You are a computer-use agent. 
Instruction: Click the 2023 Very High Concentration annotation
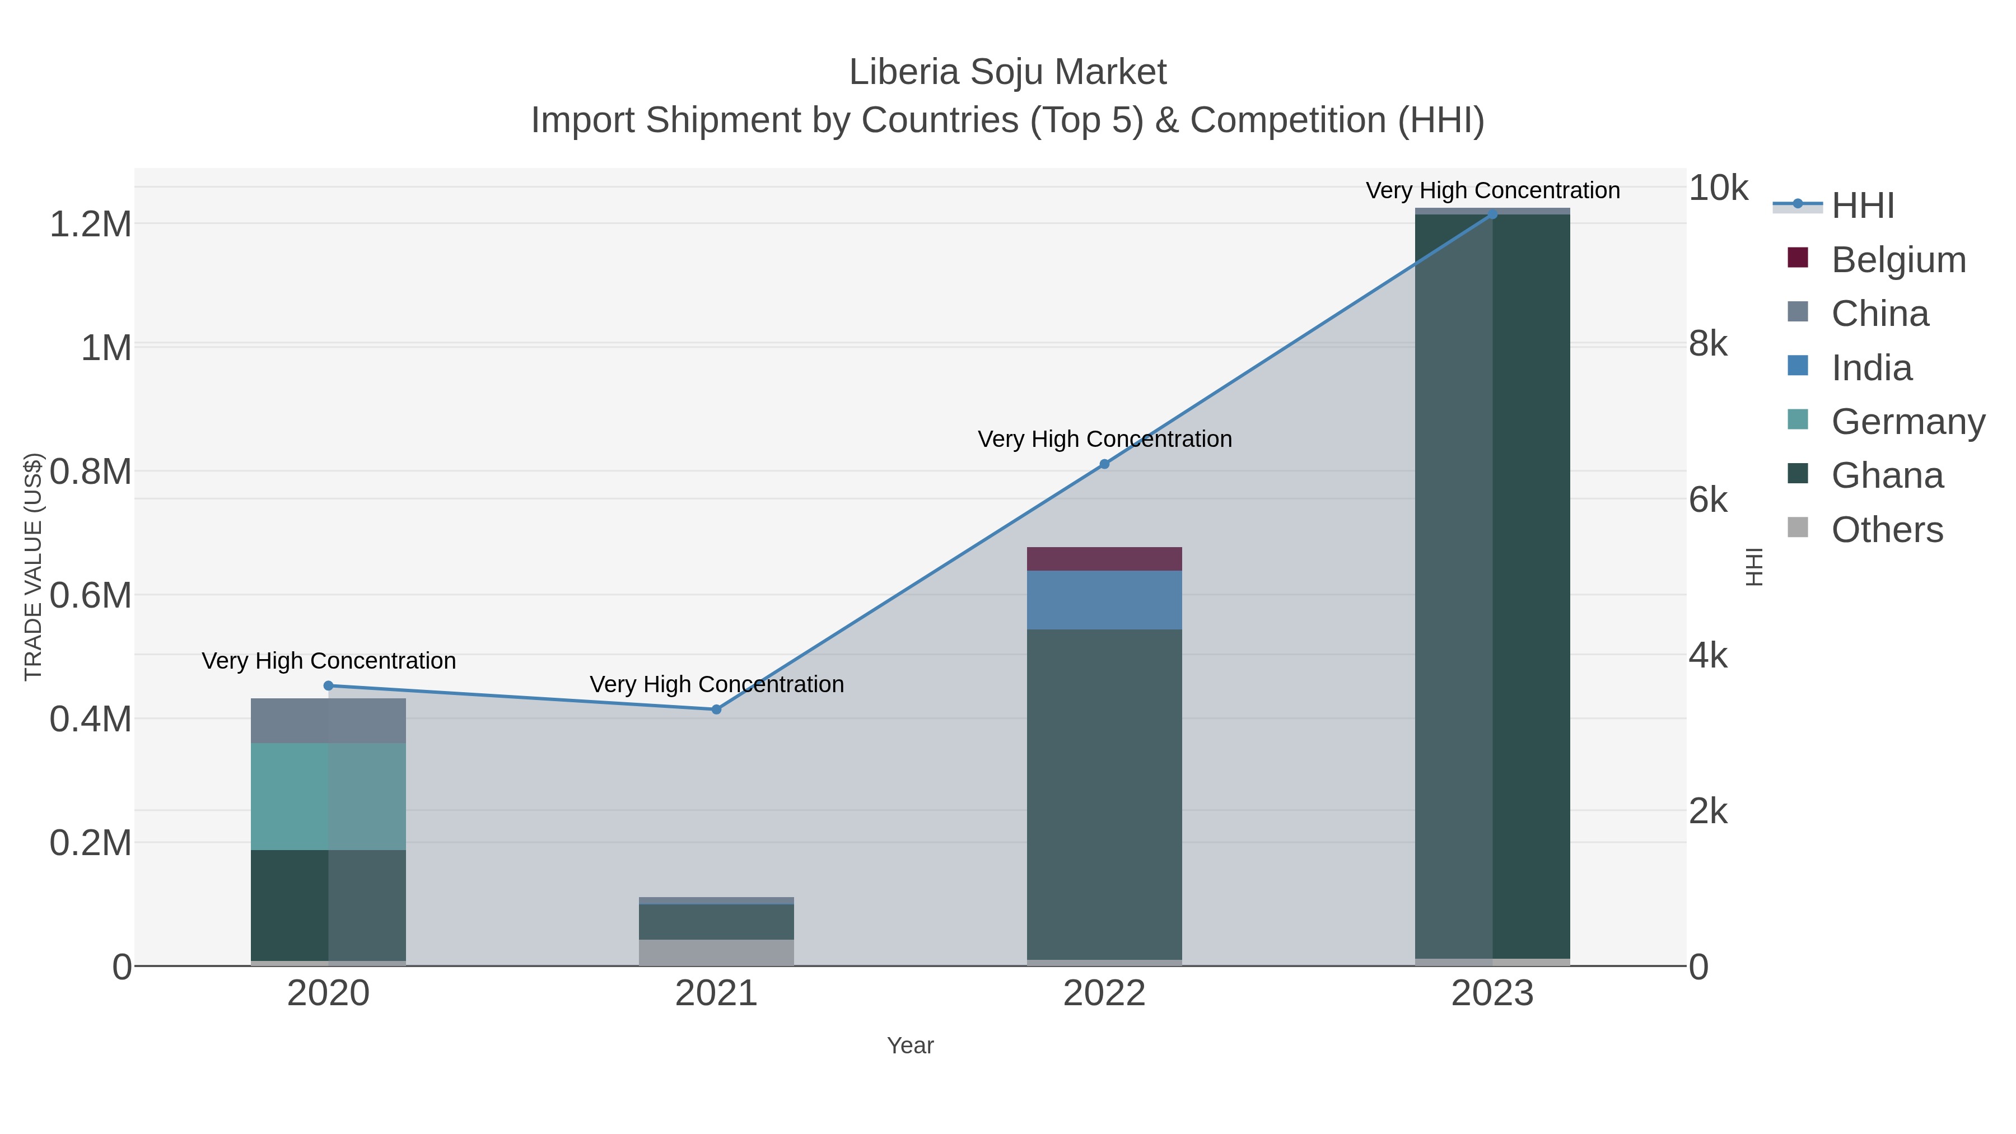[x=1492, y=190]
